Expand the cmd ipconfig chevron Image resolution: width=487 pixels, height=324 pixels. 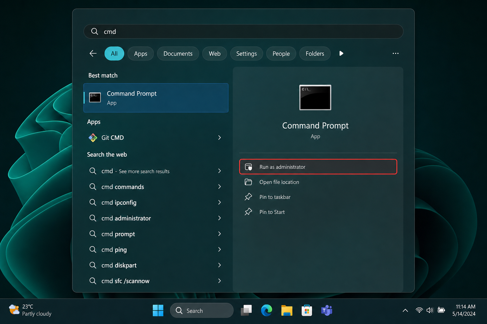(x=219, y=202)
